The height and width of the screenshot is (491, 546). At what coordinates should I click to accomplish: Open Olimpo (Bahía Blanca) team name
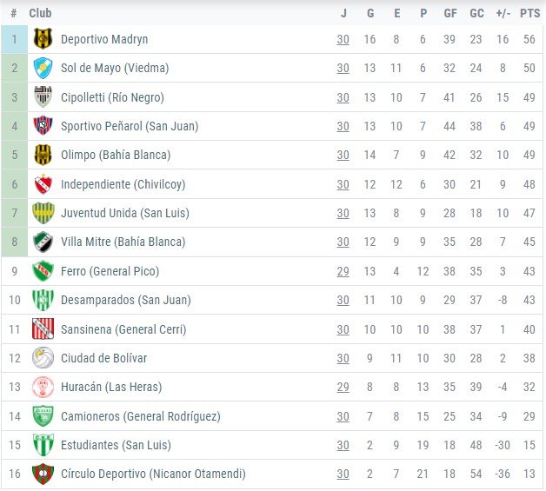tap(116, 156)
